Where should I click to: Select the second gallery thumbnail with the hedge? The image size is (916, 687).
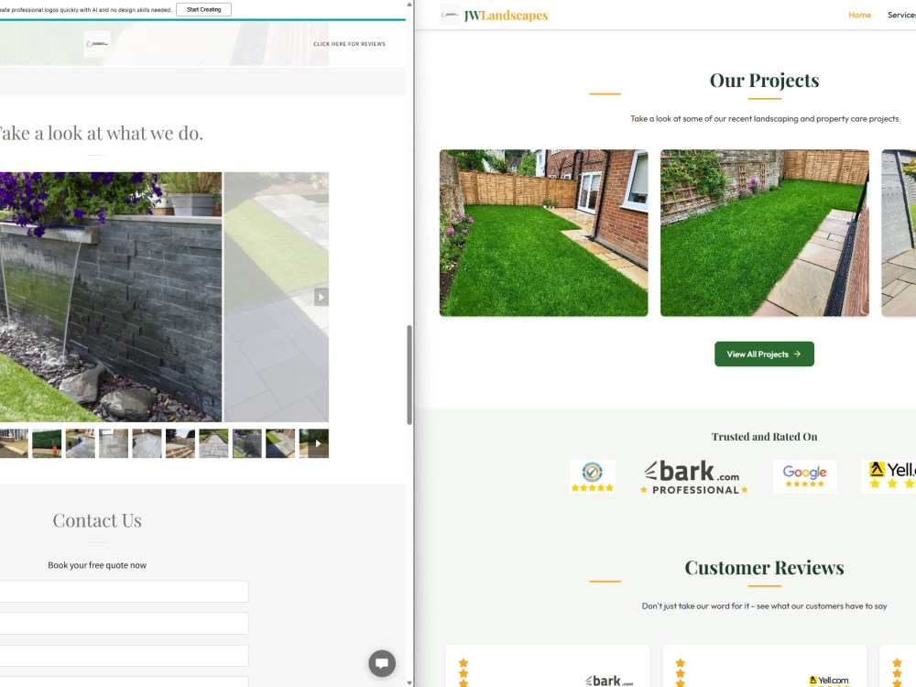47,443
